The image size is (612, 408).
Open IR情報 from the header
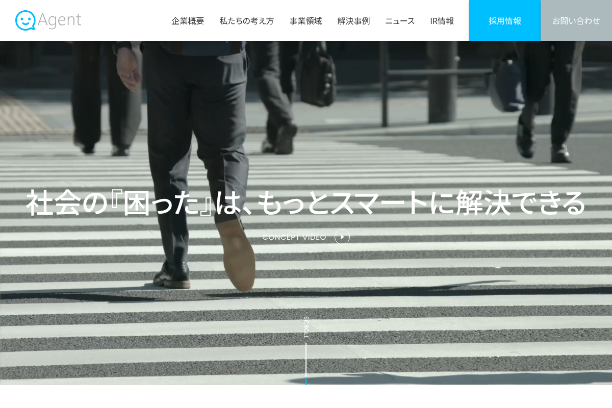pos(442,21)
